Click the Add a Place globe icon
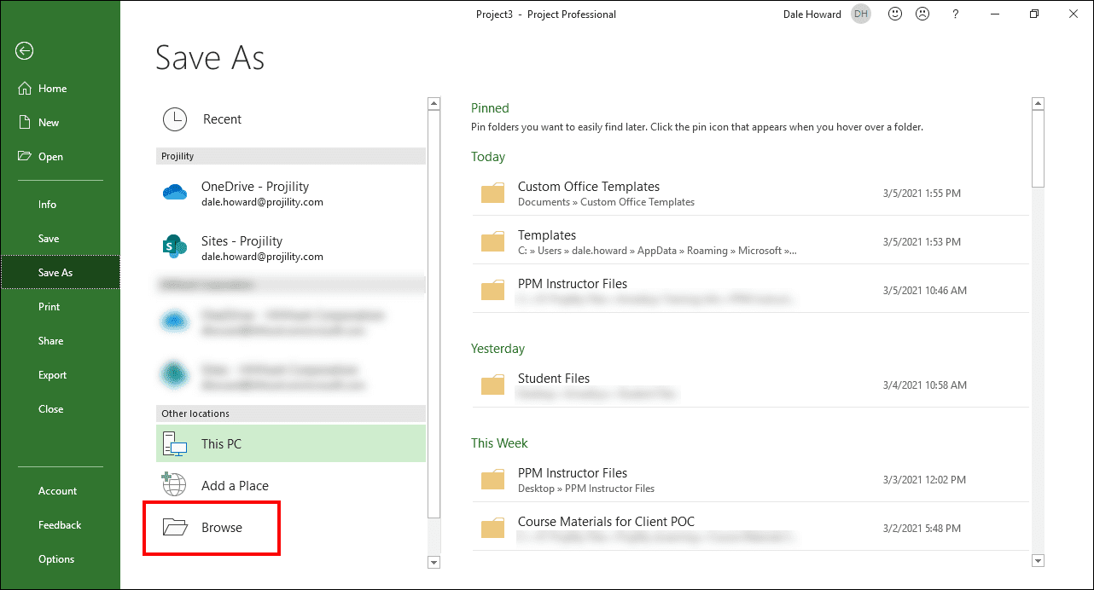1094x590 pixels. (x=174, y=484)
